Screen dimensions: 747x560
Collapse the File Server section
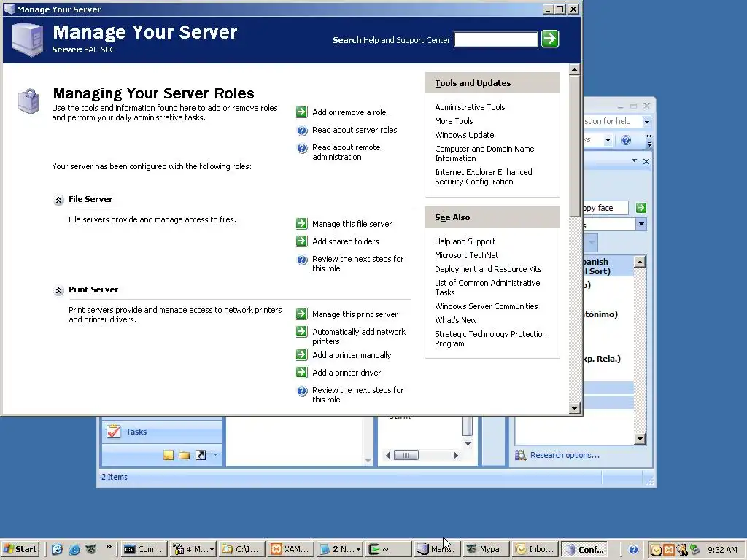58,200
